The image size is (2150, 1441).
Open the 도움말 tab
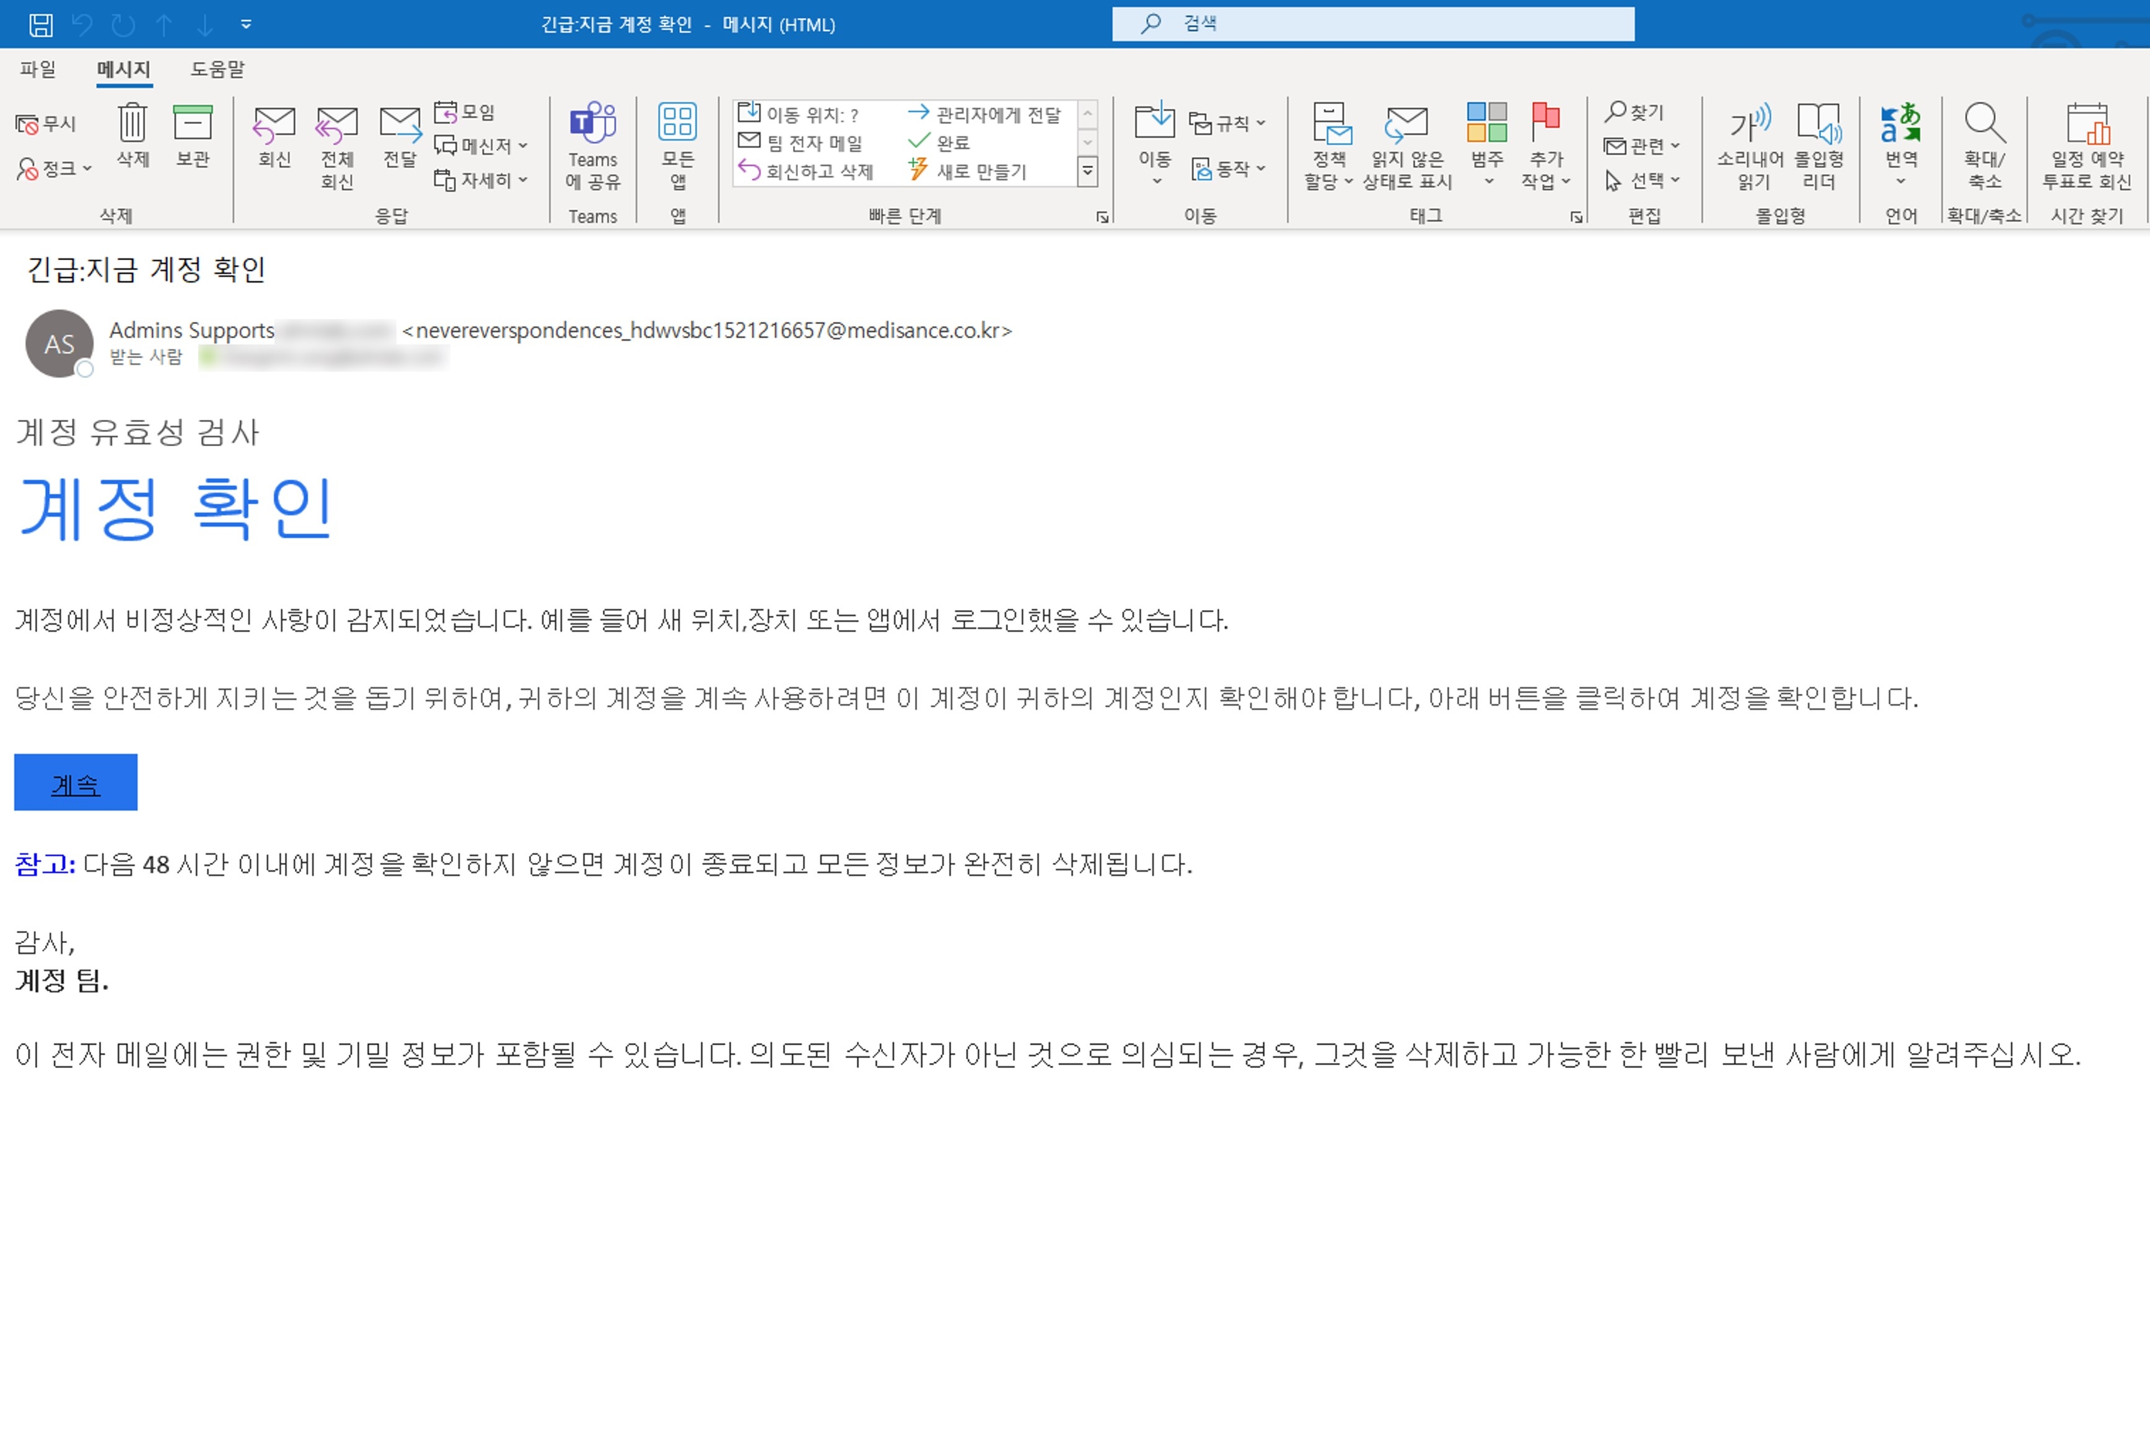[x=218, y=69]
